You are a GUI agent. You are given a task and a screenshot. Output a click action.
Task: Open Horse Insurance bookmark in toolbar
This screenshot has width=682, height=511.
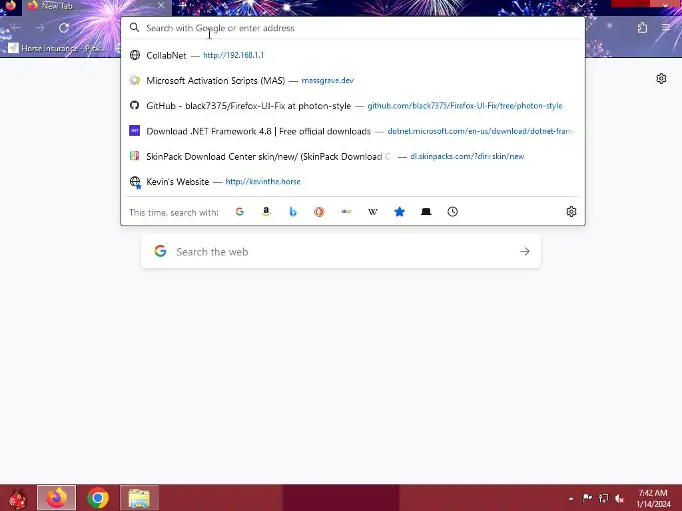(57, 48)
